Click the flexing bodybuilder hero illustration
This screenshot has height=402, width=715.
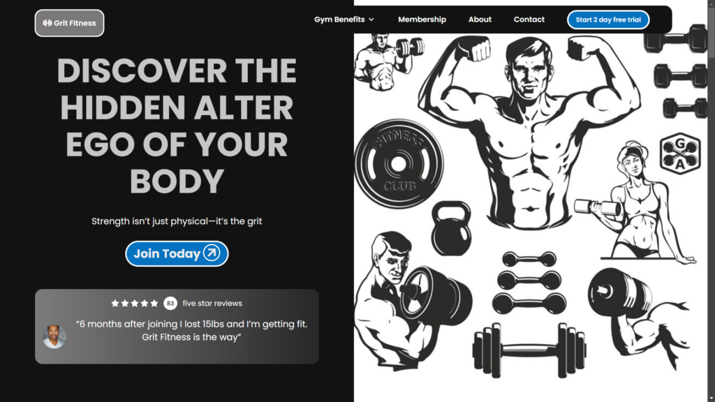529,132
